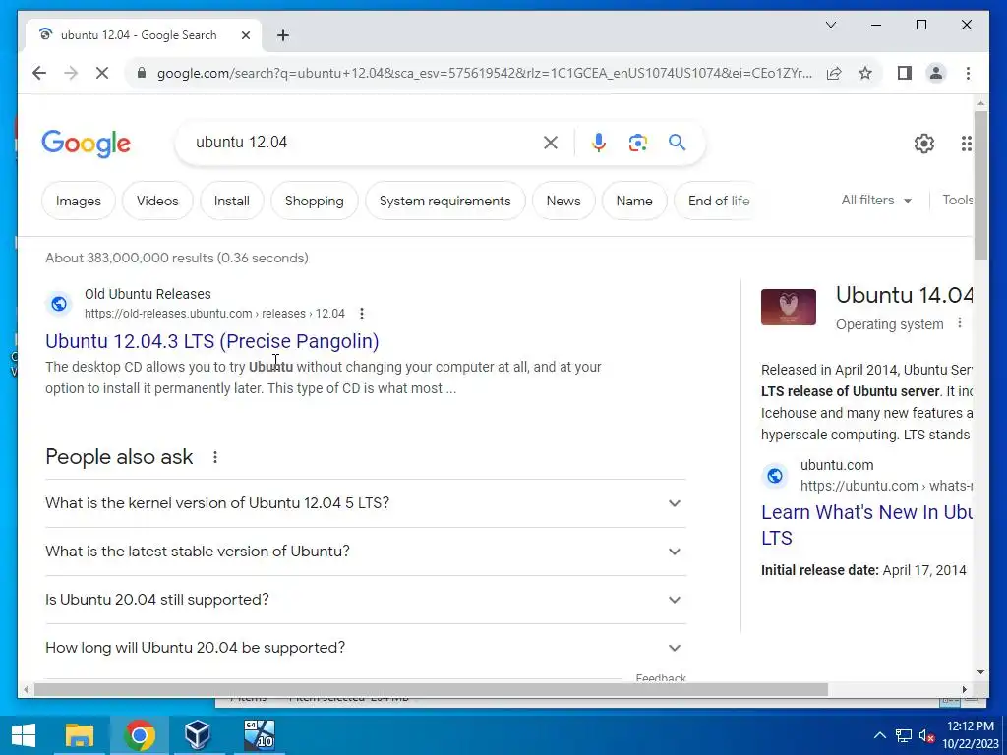Screen dimensions: 1007x755
Task: Stop loading the page
Action: coord(102,73)
